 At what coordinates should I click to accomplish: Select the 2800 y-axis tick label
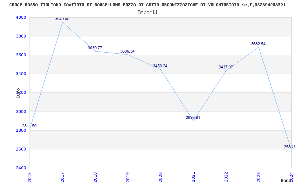pyautogui.click(x=21, y=130)
